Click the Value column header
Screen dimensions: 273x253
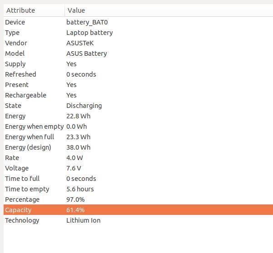[x=169, y=10]
